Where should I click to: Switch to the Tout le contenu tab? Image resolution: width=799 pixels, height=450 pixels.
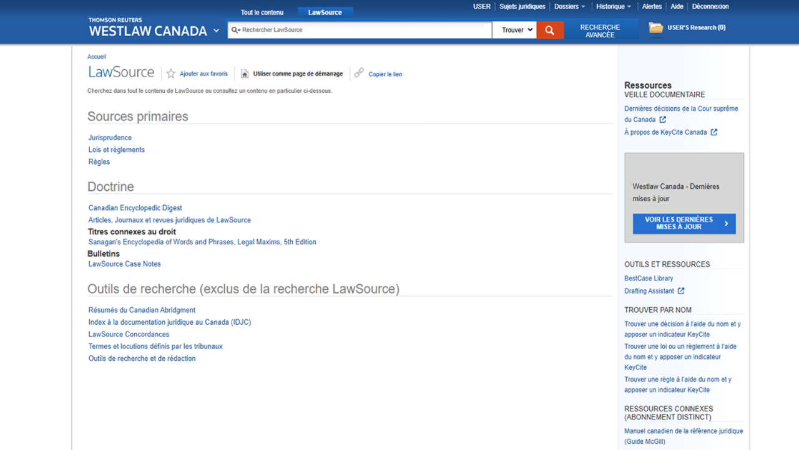[262, 12]
